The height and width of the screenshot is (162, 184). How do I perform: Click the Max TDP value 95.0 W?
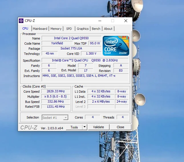tap(95, 43)
